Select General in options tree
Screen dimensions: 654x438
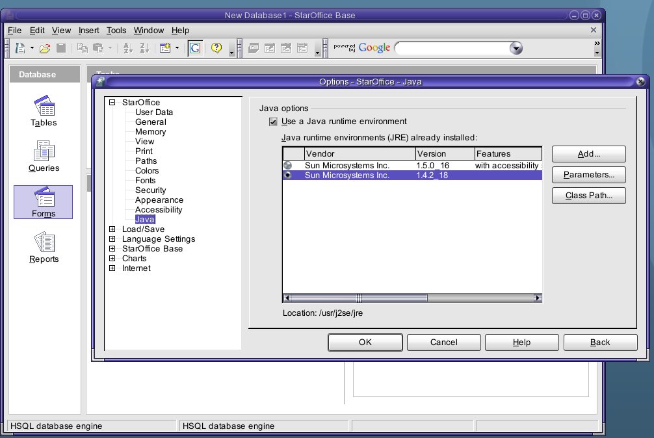[151, 122]
